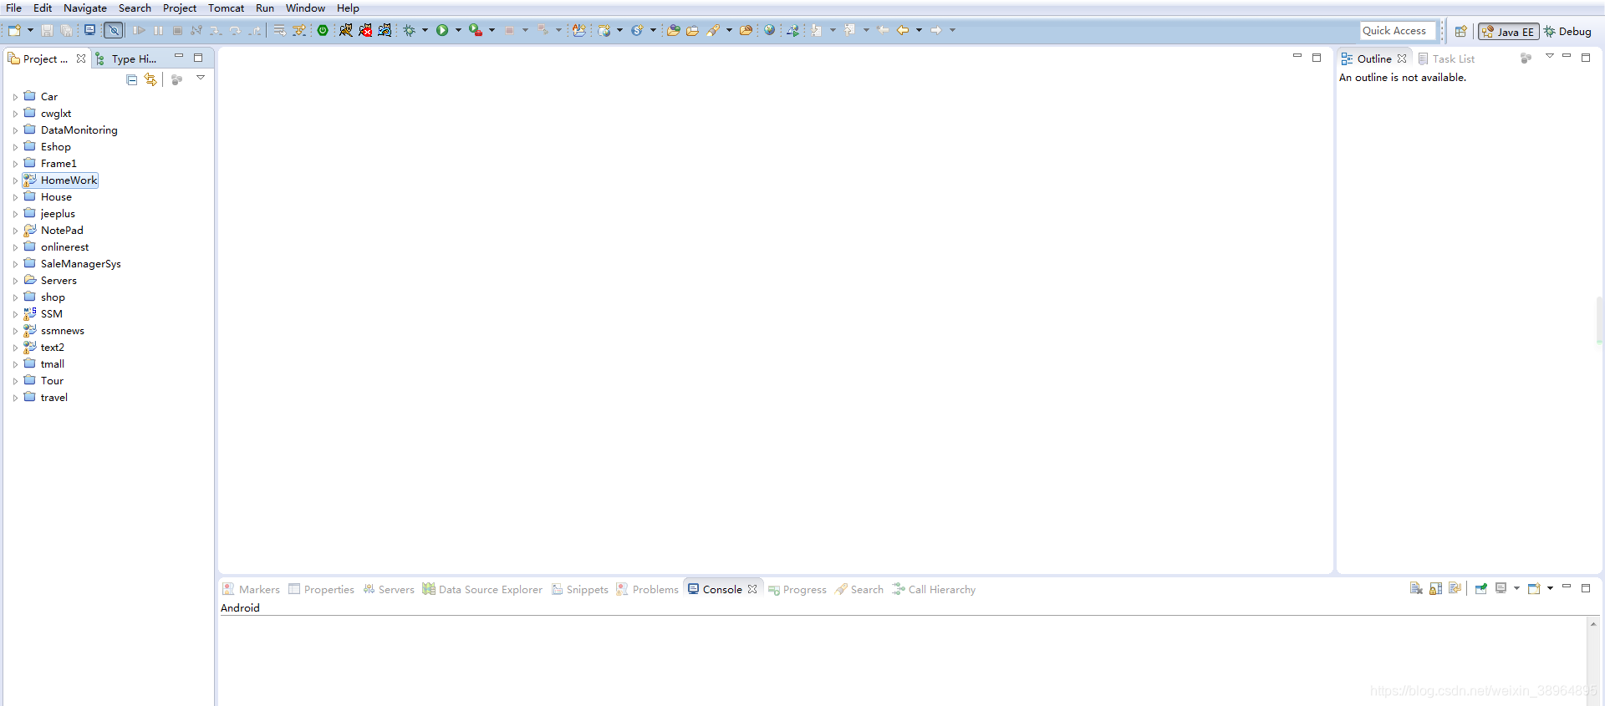The image size is (1605, 706).
Task: Click the New file wizard icon
Action: (14, 30)
